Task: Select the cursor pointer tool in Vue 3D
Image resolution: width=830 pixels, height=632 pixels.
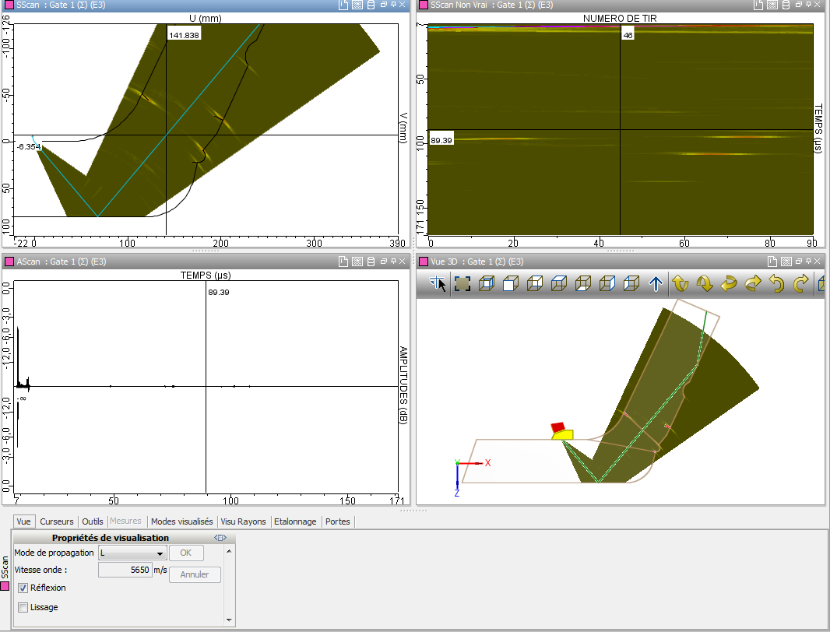Action: [437, 285]
